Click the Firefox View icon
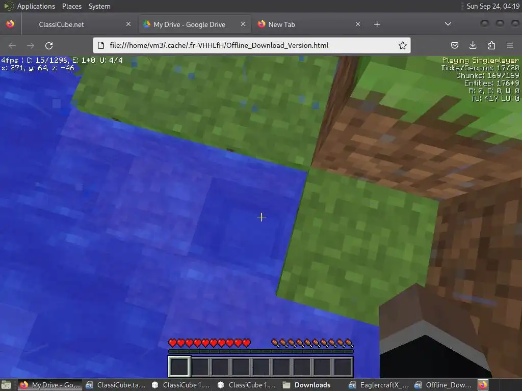 (x=10, y=24)
